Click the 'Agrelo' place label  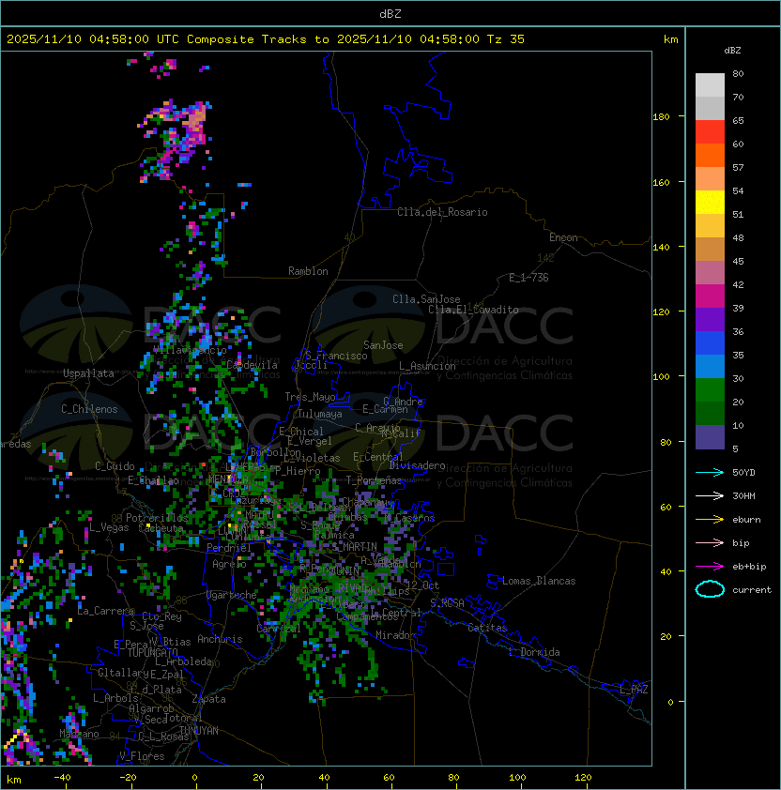pyautogui.click(x=229, y=564)
